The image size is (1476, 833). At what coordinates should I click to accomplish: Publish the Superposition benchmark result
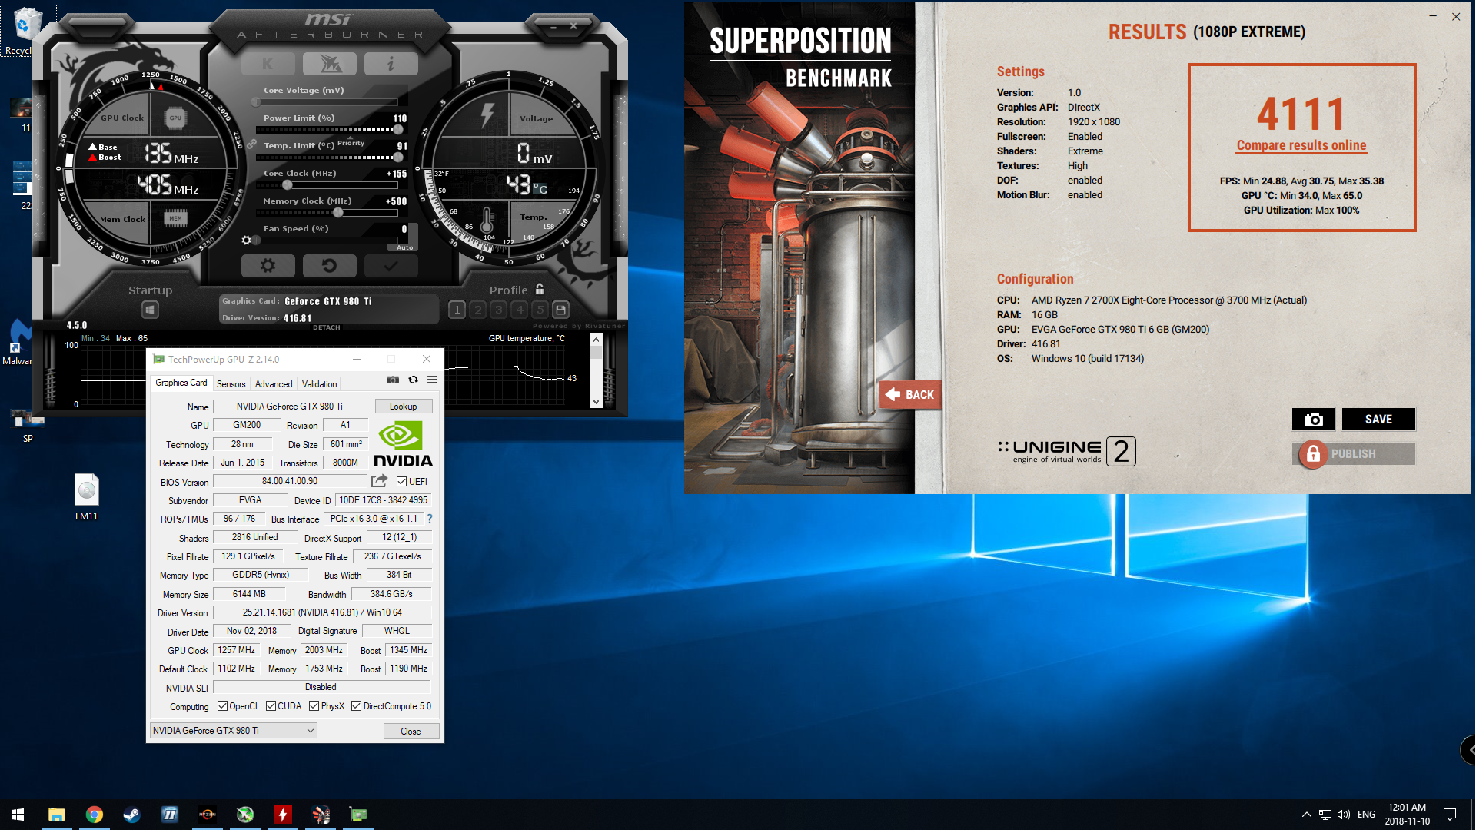coord(1354,455)
